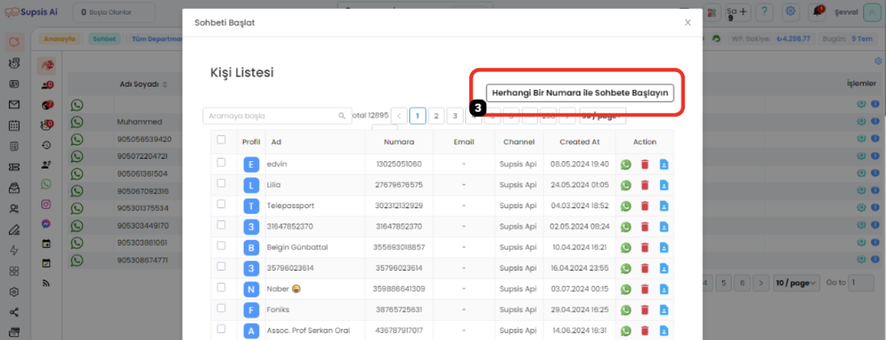Open Instagram channel in the sidebar
The image size is (886, 340).
(46, 204)
